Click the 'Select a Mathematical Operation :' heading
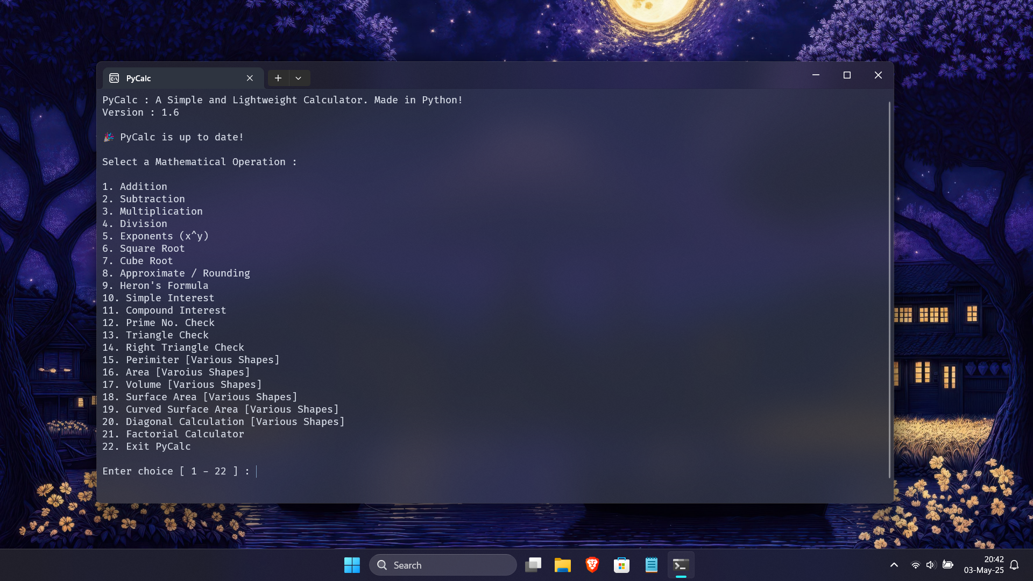 (x=200, y=162)
